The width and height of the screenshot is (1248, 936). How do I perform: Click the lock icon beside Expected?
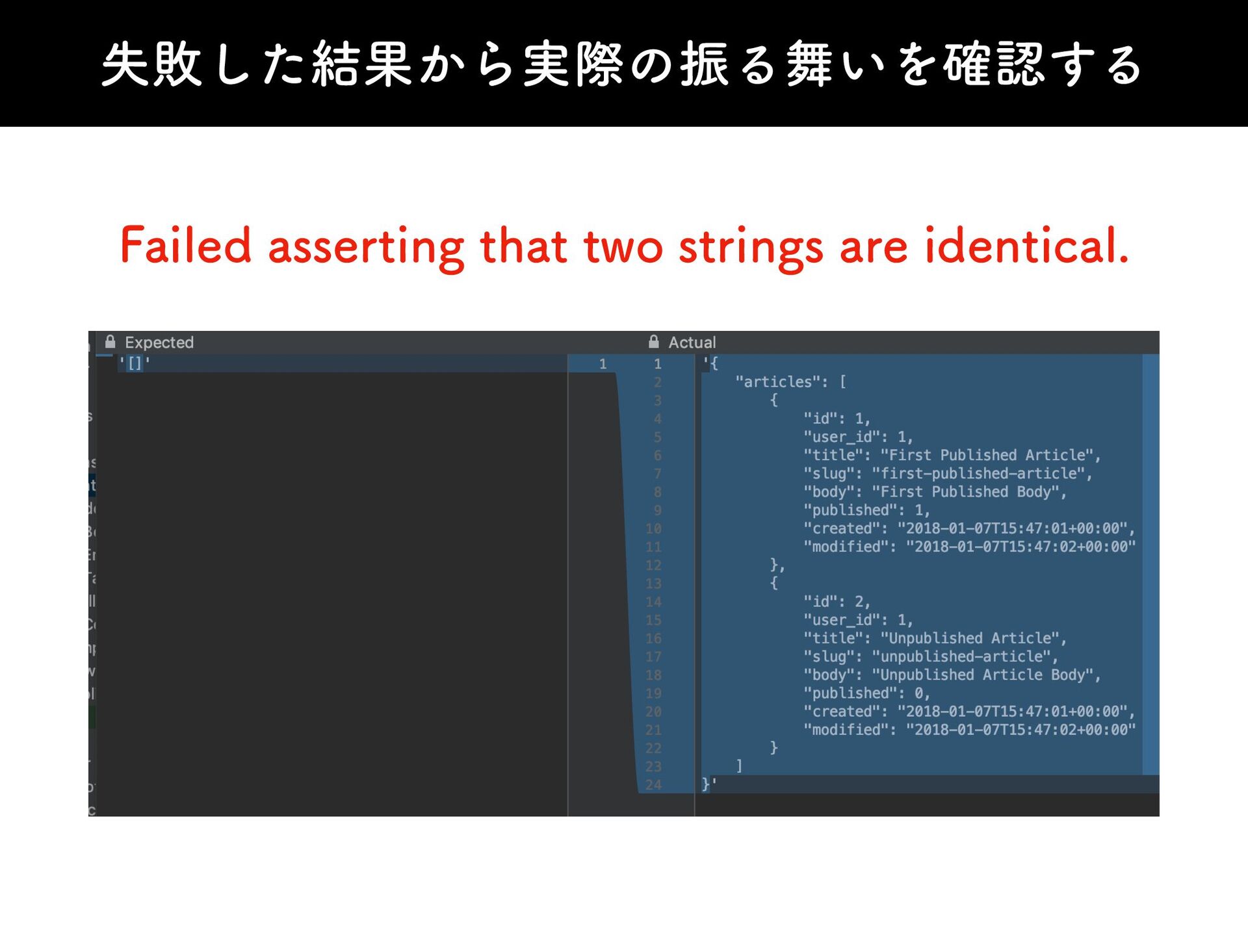coord(110,342)
